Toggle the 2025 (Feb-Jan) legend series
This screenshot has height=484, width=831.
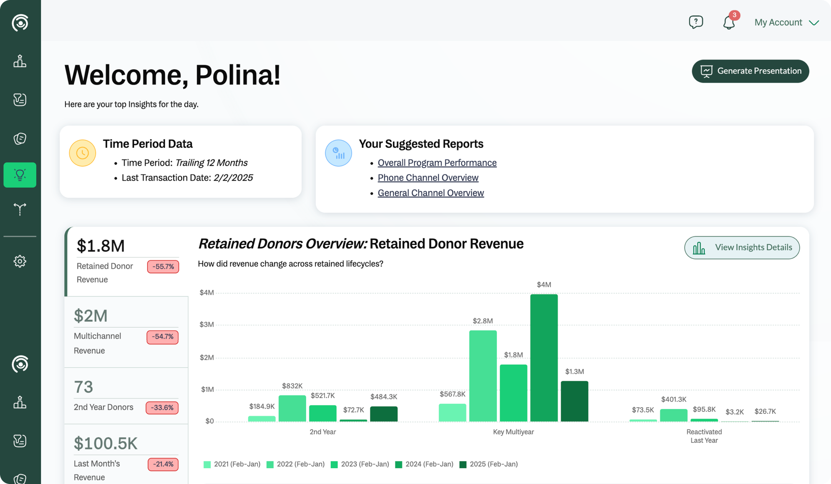pos(489,464)
